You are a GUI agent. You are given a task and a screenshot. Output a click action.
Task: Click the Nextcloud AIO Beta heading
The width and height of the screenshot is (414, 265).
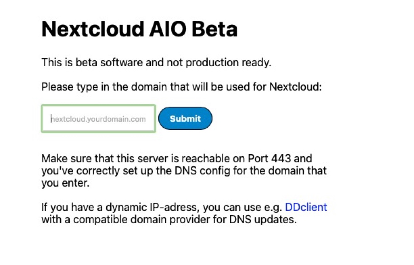click(x=139, y=29)
